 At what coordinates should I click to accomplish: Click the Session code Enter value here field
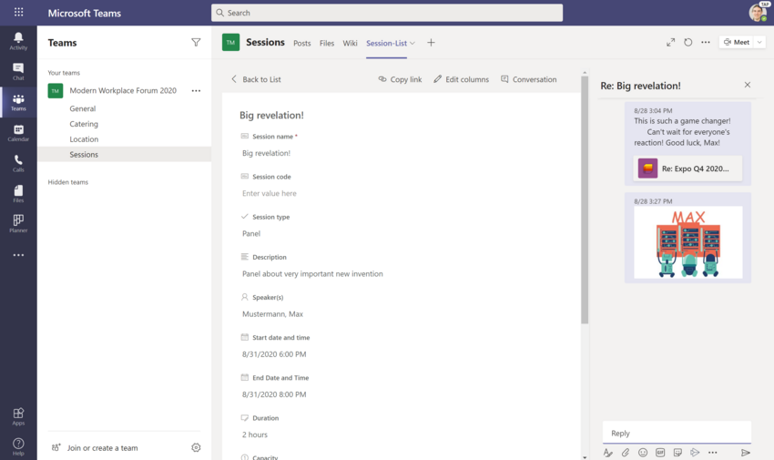(x=269, y=193)
